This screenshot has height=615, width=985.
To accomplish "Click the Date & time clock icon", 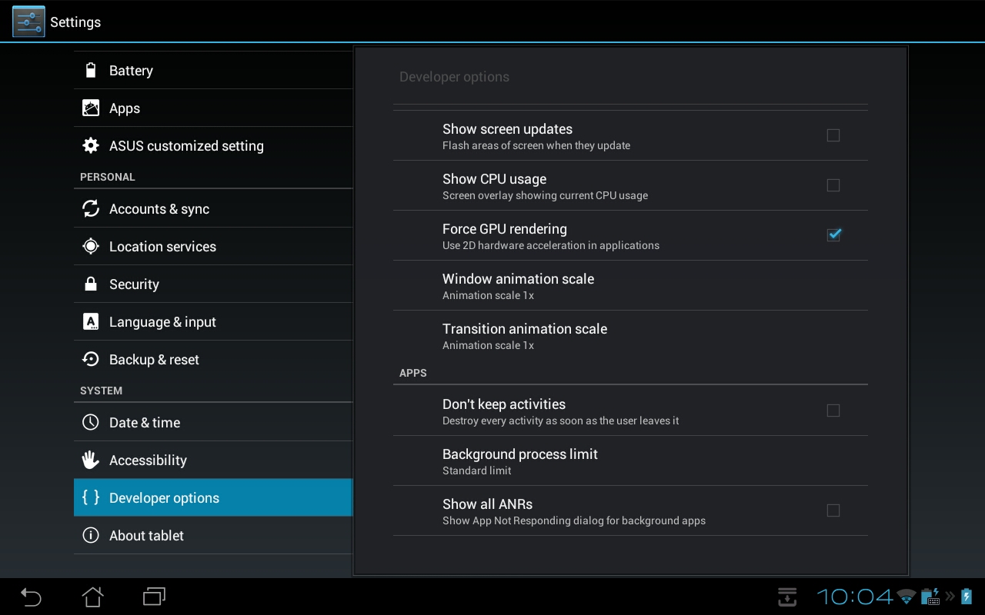I will coord(91,422).
